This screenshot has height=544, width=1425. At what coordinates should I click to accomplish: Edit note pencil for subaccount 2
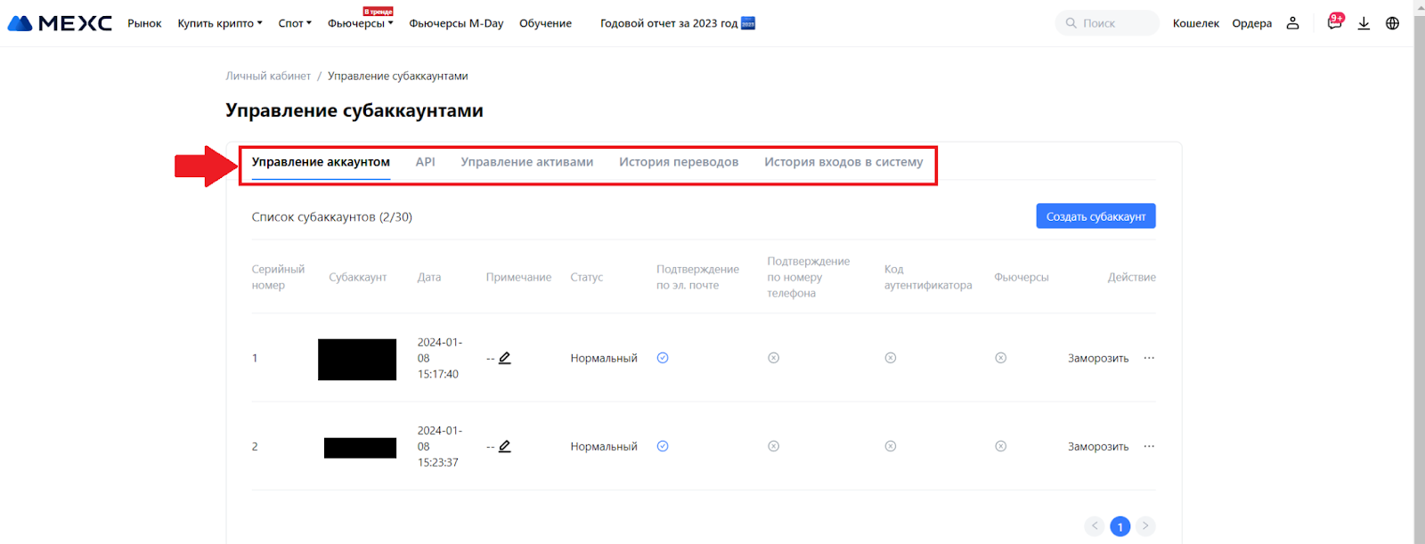[x=505, y=446]
